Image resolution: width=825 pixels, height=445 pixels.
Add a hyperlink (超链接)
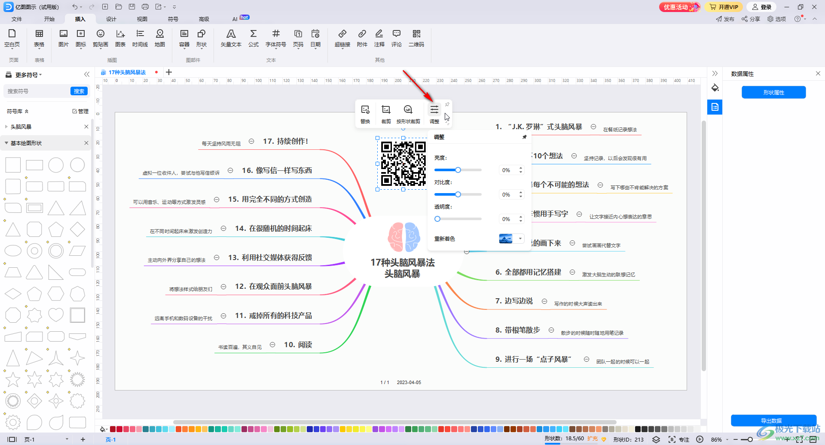pos(342,39)
